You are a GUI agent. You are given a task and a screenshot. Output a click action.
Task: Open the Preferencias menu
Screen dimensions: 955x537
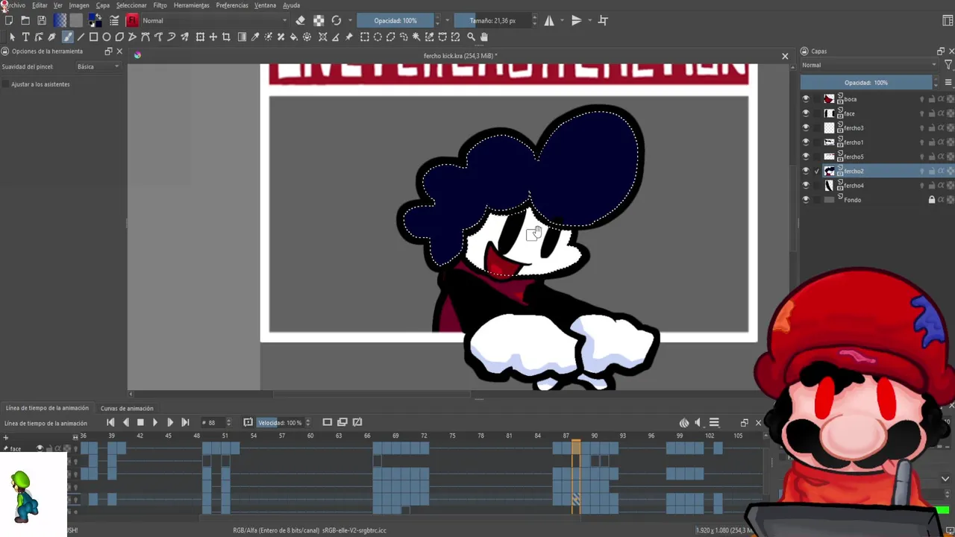click(x=232, y=5)
